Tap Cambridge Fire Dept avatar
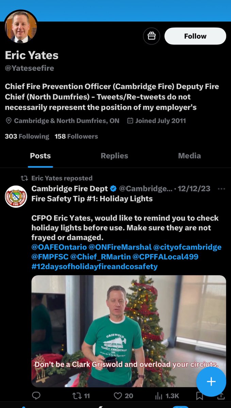 click(x=16, y=197)
